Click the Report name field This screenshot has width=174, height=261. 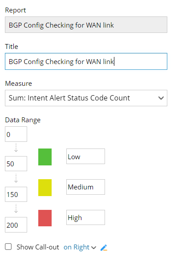86,24
